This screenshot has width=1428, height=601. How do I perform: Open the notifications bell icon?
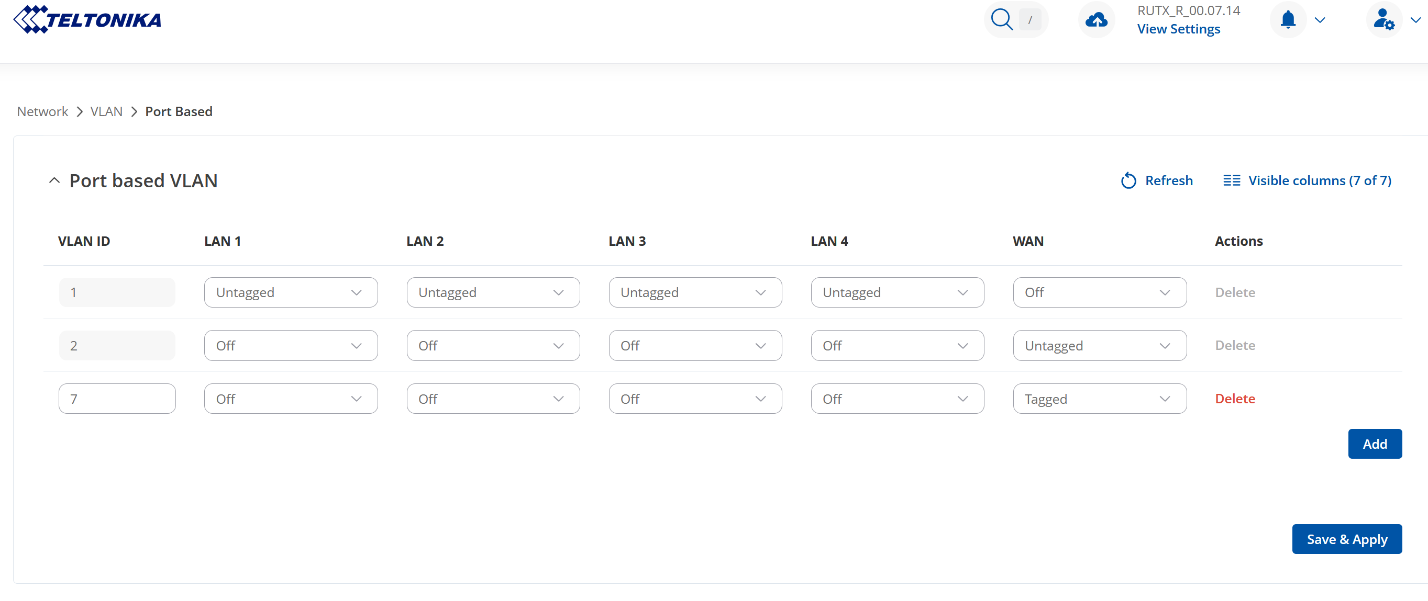click(x=1288, y=20)
